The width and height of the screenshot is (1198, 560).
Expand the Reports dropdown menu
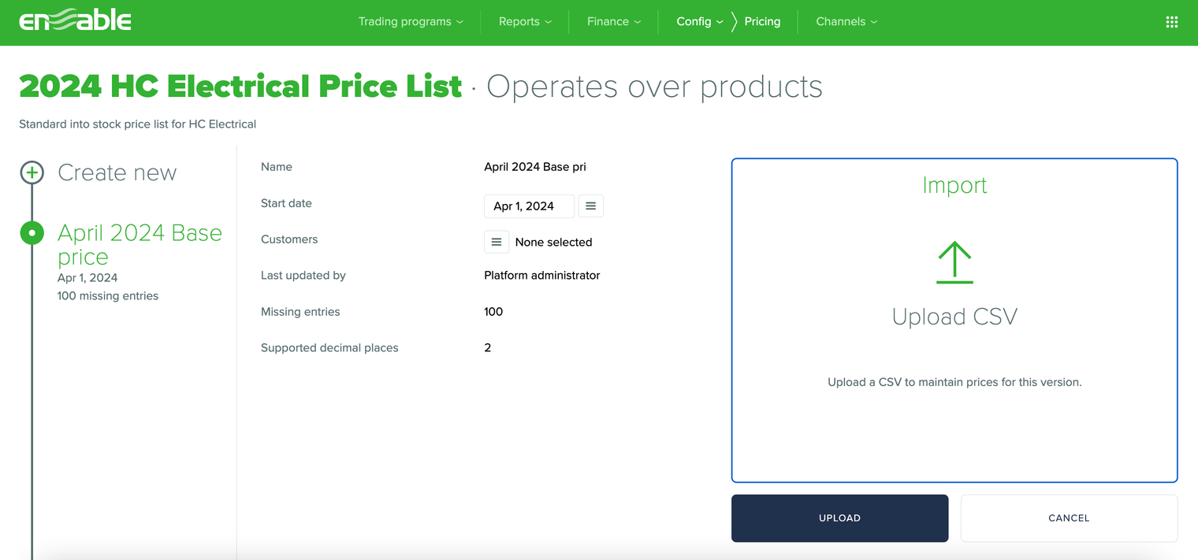(x=525, y=22)
